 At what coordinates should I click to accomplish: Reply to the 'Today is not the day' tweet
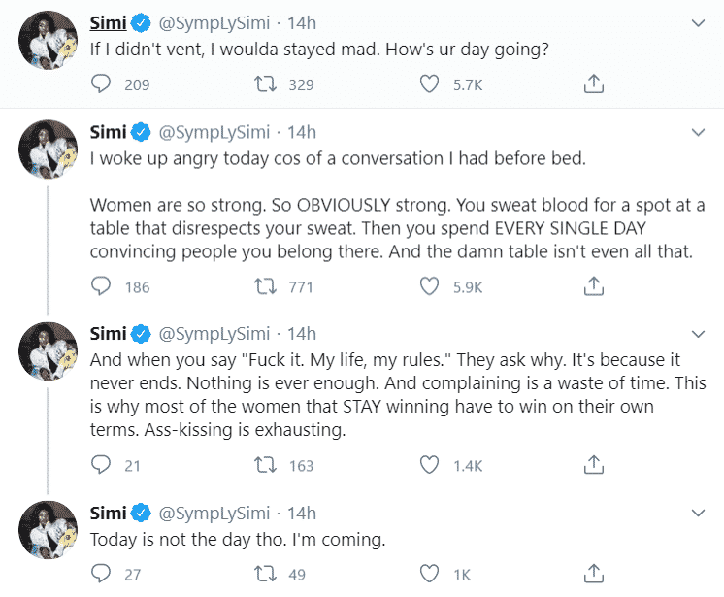[x=102, y=573]
